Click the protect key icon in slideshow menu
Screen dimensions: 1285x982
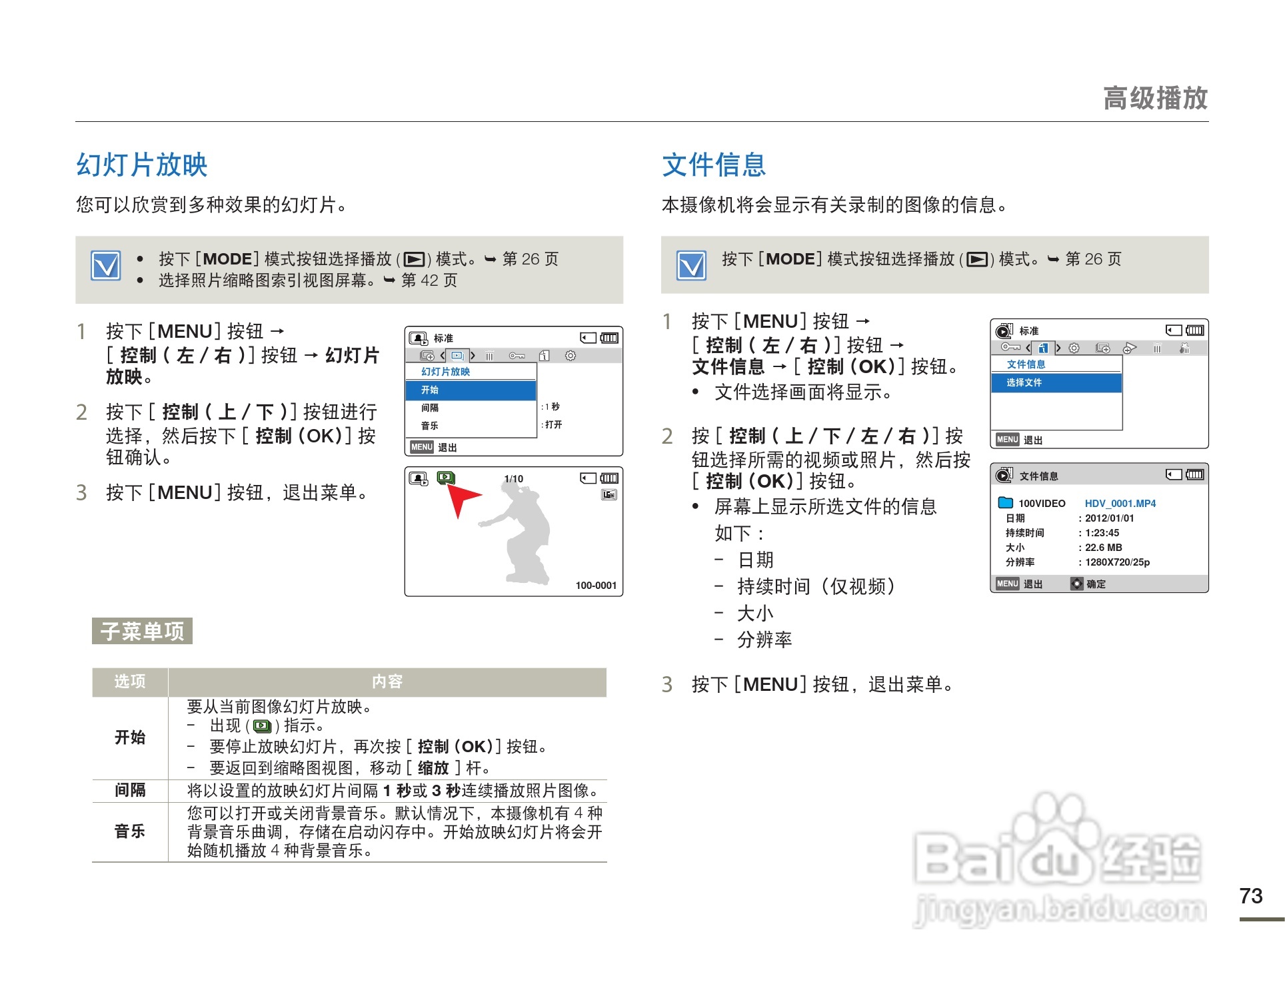pos(517,356)
